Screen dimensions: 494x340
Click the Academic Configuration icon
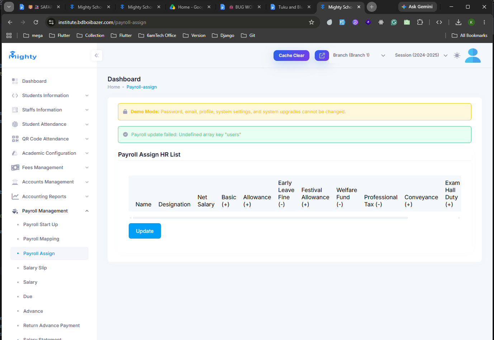click(x=15, y=153)
